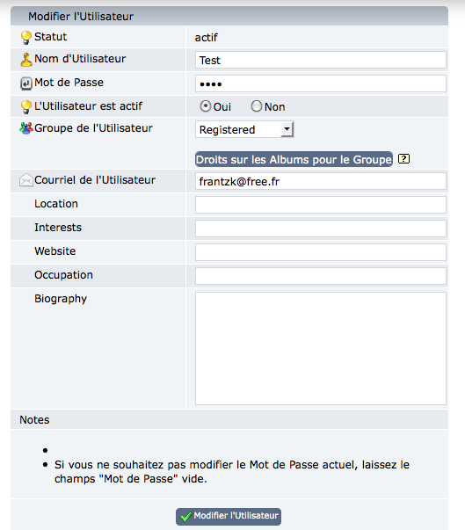This screenshot has height=530, width=465.
Task: Click the Droits sur les Albums pour le Groupe button
Action: pos(294,159)
